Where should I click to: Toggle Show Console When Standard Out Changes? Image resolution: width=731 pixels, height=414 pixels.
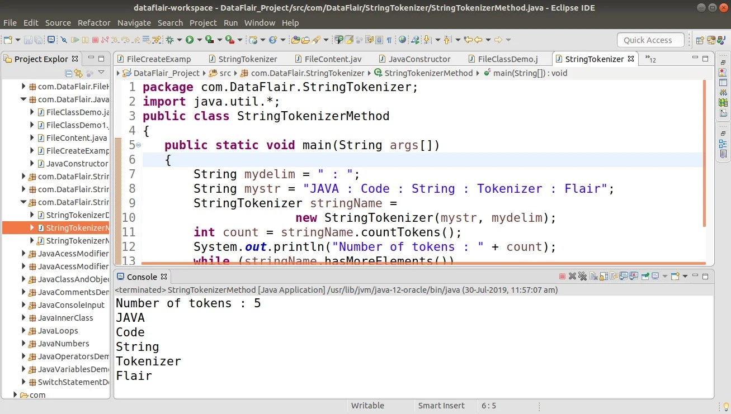click(x=622, y=275)
